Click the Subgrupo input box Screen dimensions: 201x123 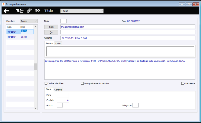136,105
